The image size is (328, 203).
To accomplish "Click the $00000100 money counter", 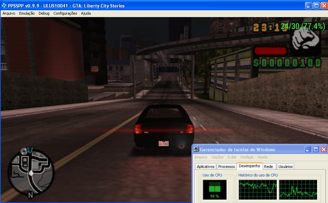I will click(x=287, y=63).
